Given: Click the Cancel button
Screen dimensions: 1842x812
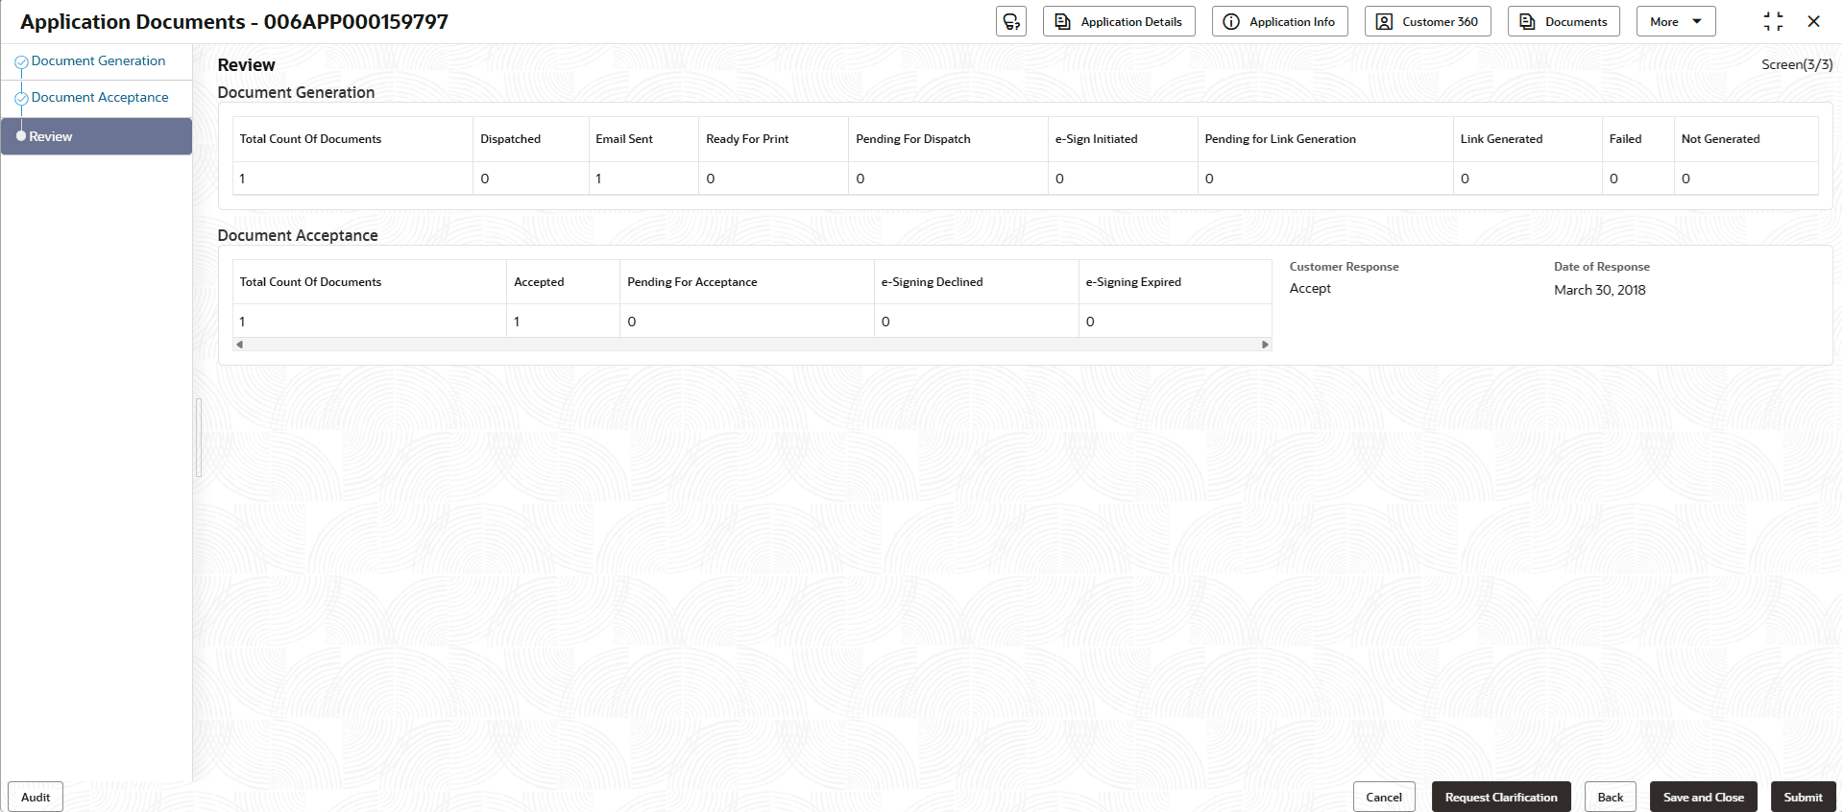Looking at the screenshot, I should click(1384, 797).
